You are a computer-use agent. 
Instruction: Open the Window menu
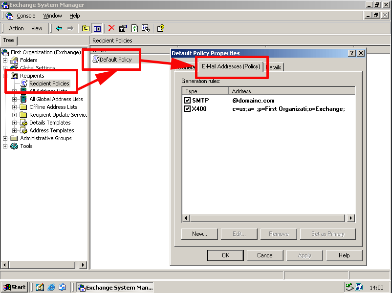coord(52,16)
